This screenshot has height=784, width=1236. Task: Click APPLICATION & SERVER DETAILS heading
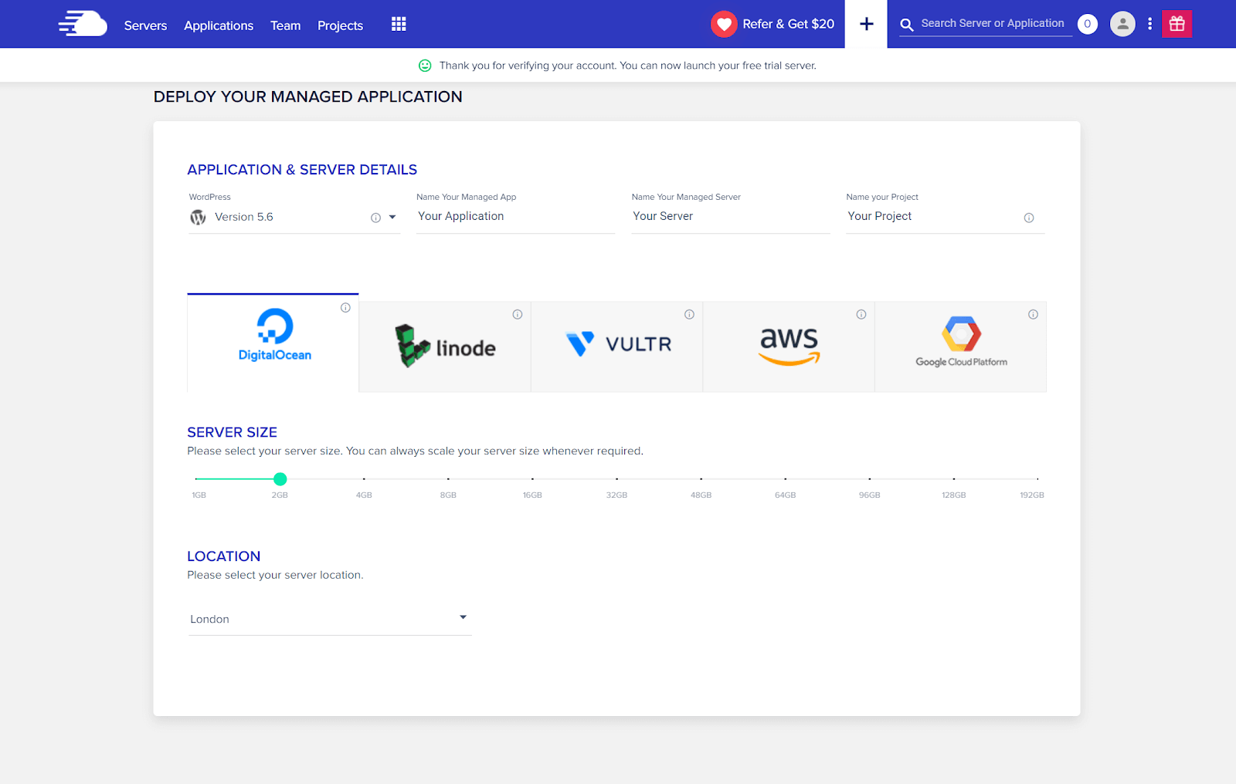click(302, 170)
